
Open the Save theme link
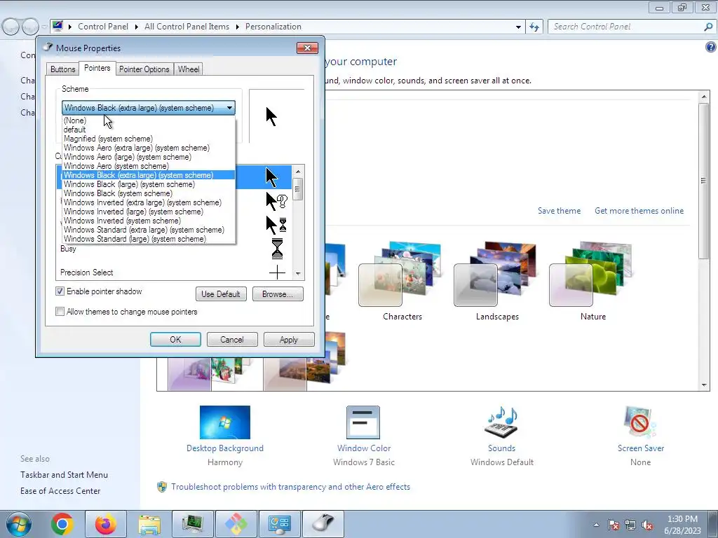coord(559,211)
